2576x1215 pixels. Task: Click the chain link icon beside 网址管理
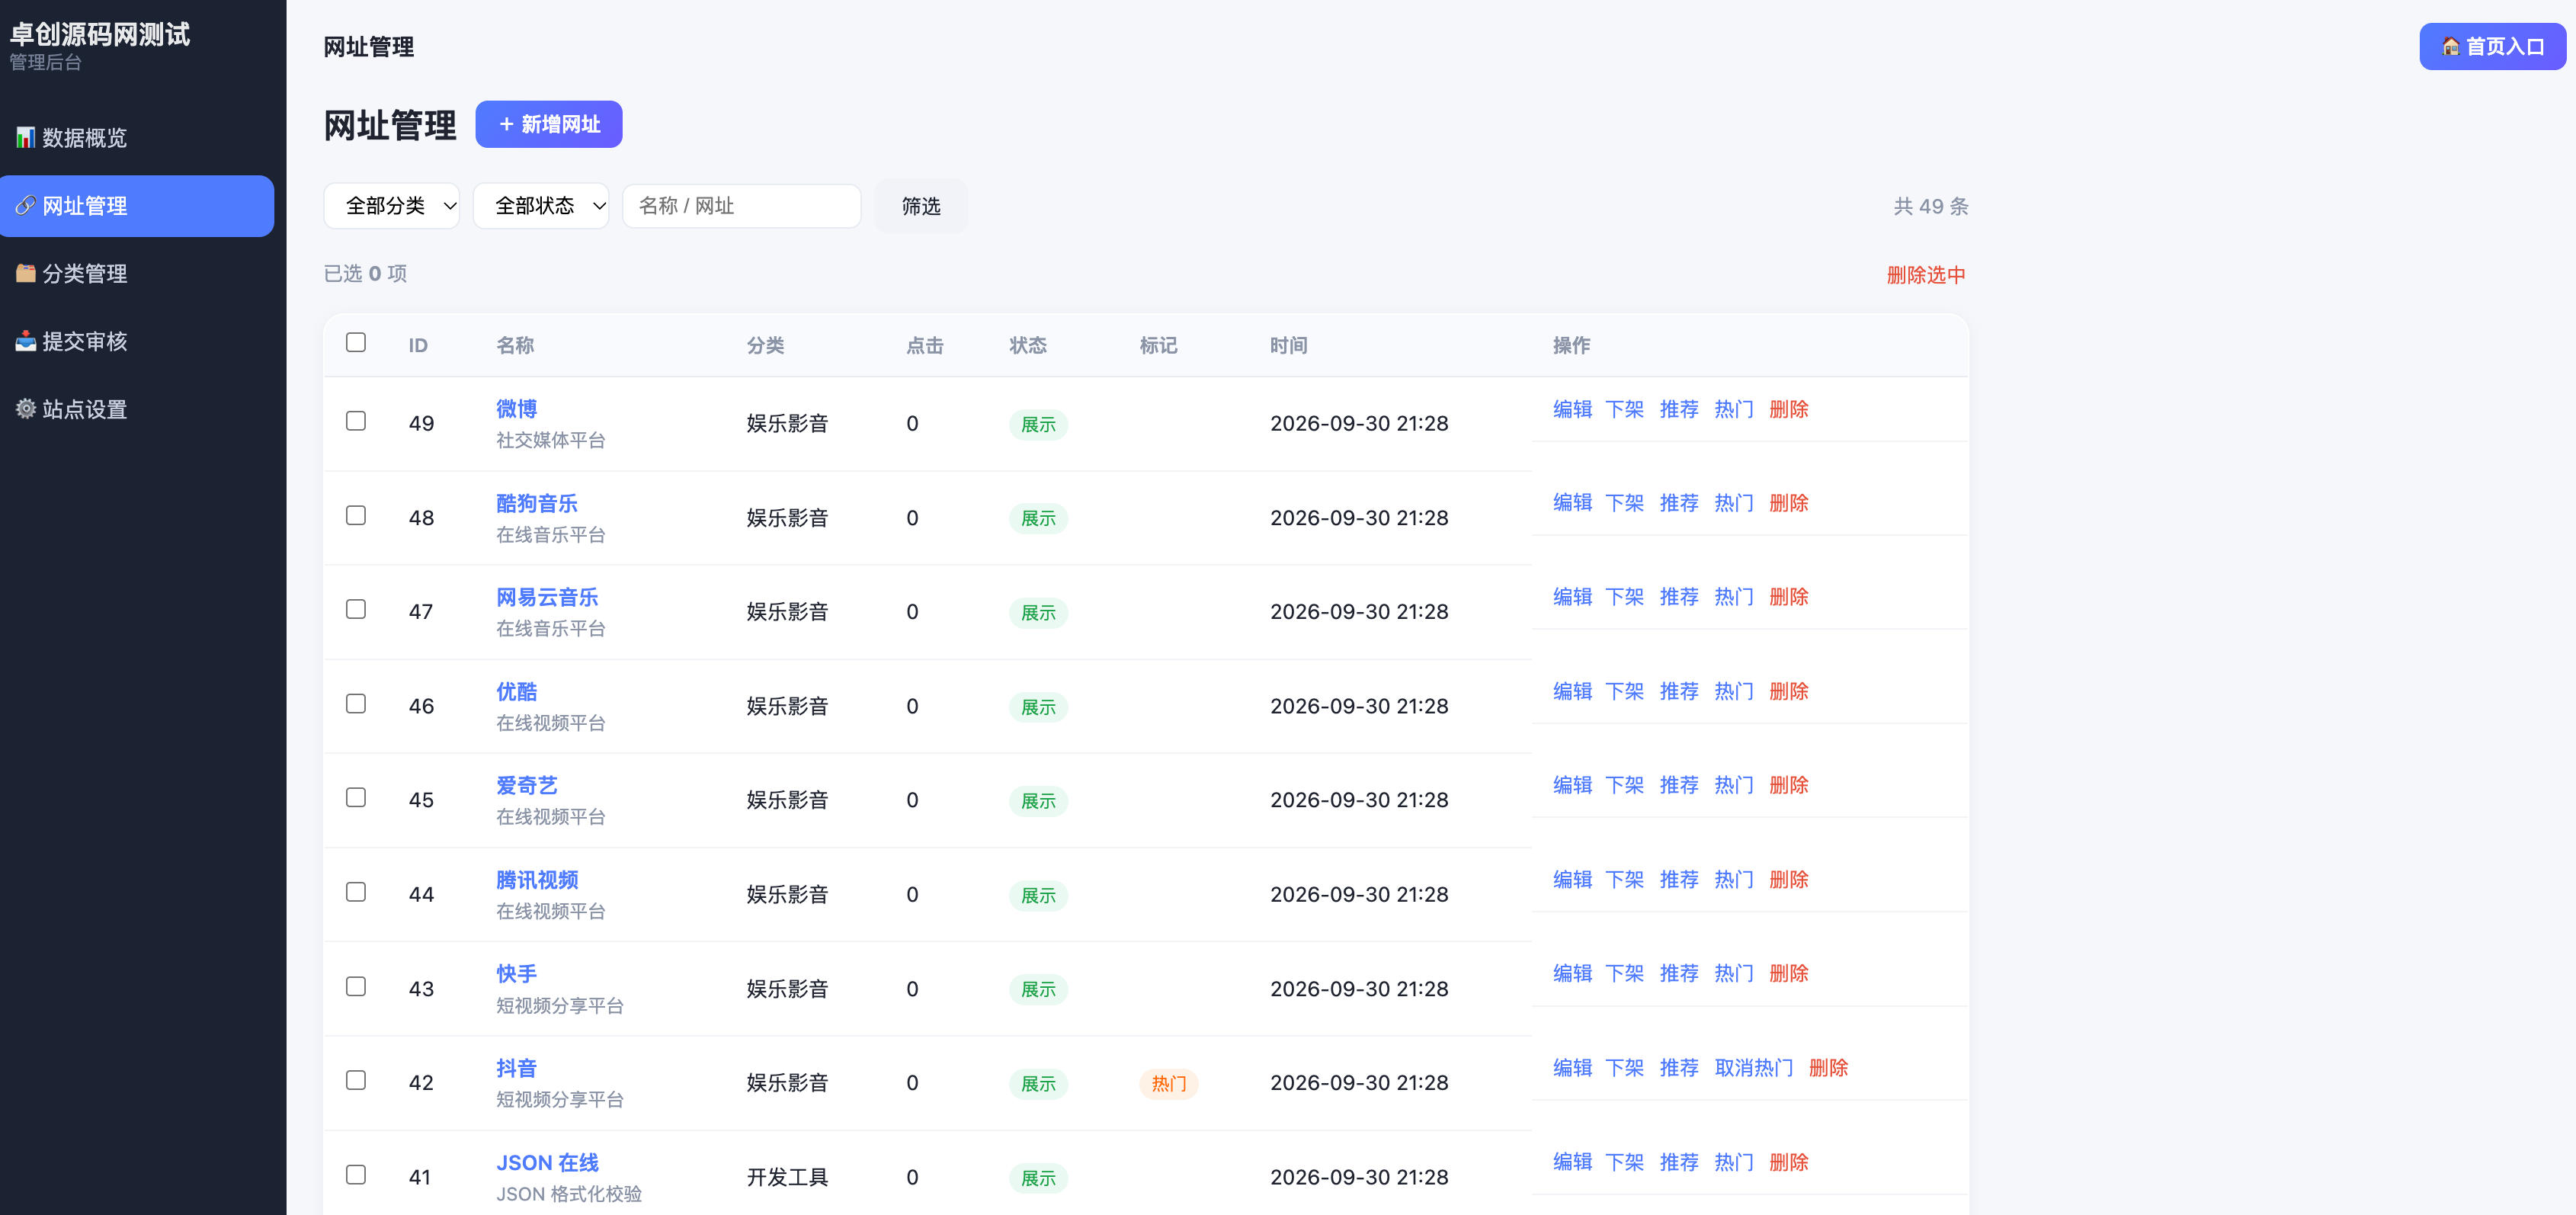[26, 206]
